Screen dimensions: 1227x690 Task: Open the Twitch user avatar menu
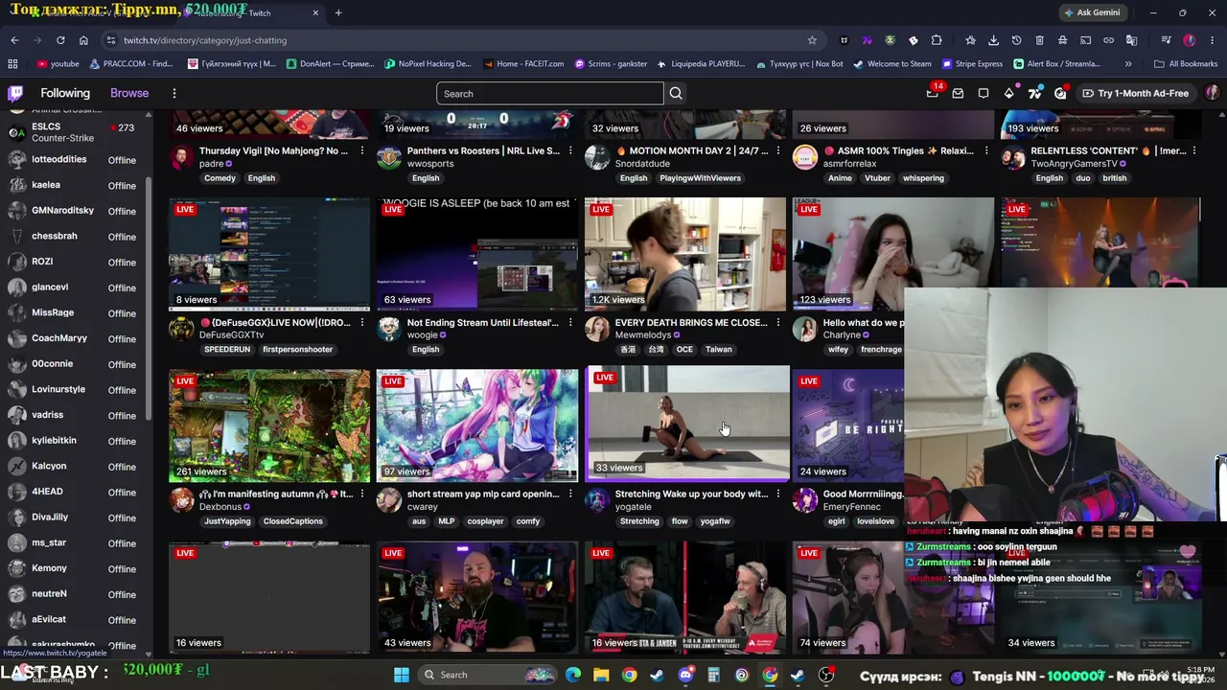click(1213, 93)
